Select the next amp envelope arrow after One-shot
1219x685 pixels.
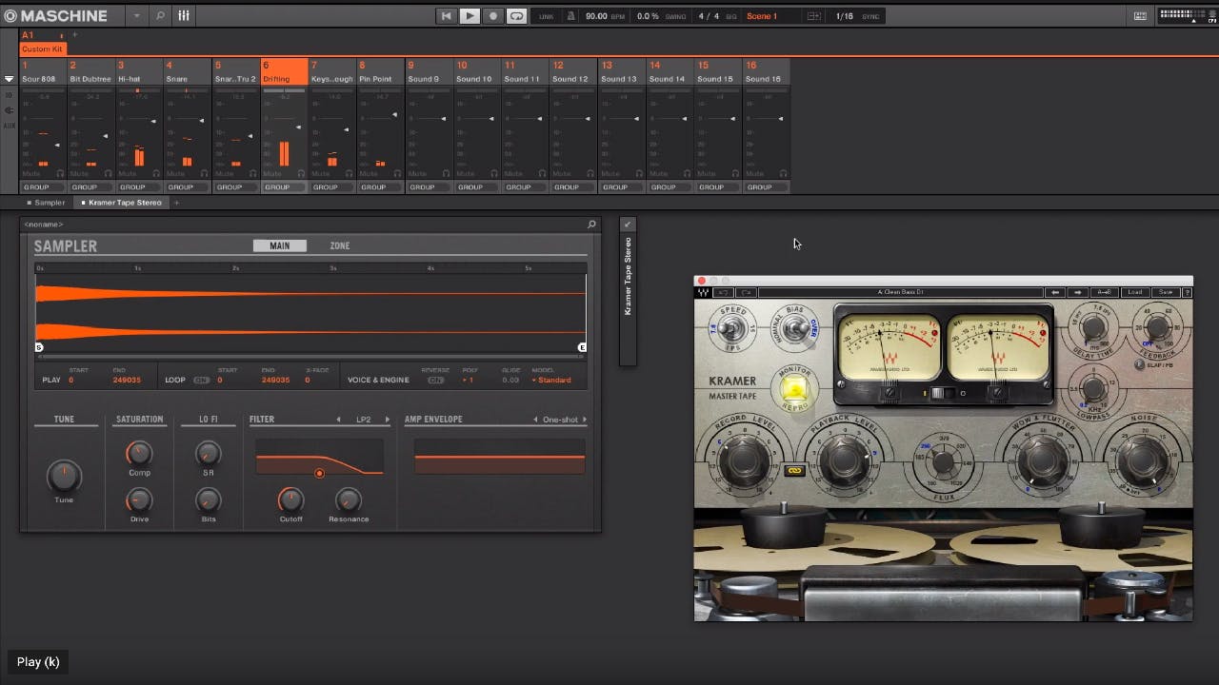pos(585,420)
